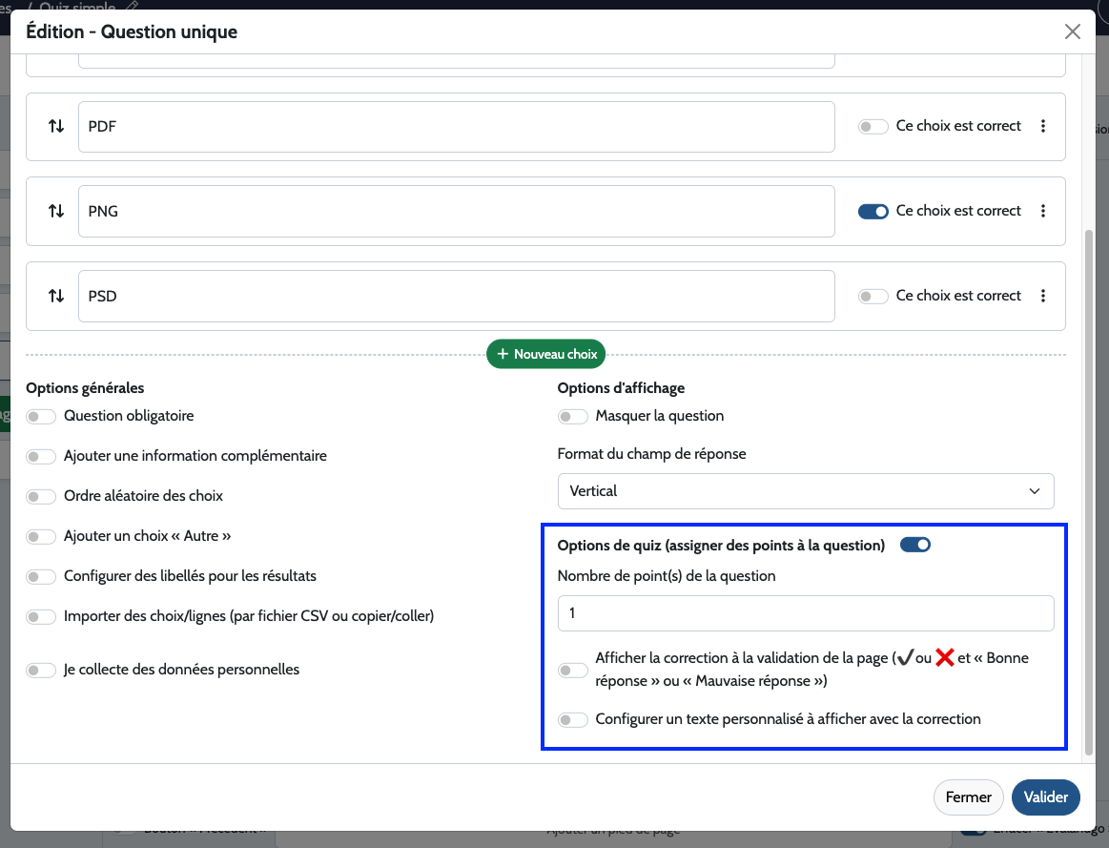Add a choice with Nouveau choix button
This screenshot has height=848, width=1109.
pyautogui.click(x=546, y=354)
